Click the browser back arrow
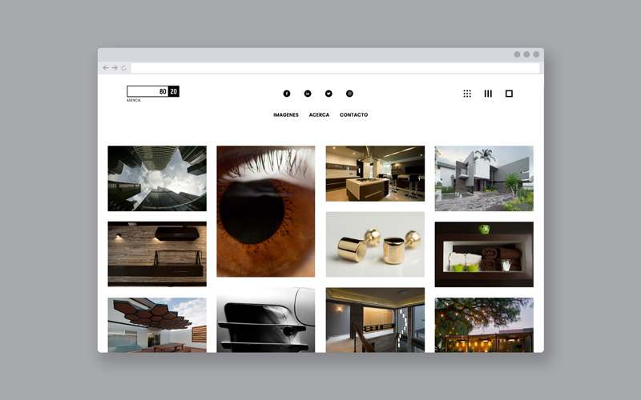641x400 pixels. (106, 68)
